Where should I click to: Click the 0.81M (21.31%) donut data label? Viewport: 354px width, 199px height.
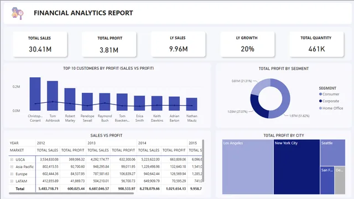point(242,81)
